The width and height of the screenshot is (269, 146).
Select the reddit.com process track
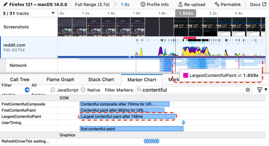(x=29, y=47)
